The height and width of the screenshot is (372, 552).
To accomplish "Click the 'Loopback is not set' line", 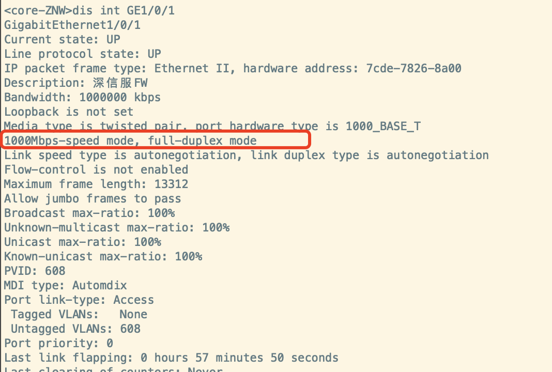I will (69, 112).
